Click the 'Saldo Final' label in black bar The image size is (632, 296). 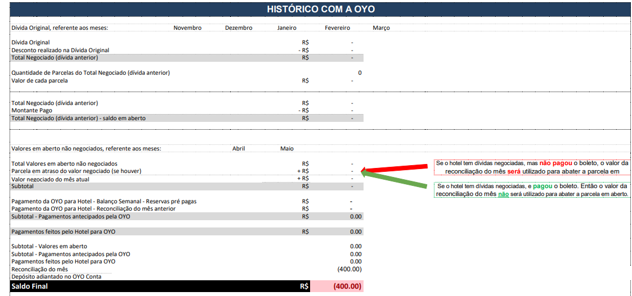coord(30,286)
